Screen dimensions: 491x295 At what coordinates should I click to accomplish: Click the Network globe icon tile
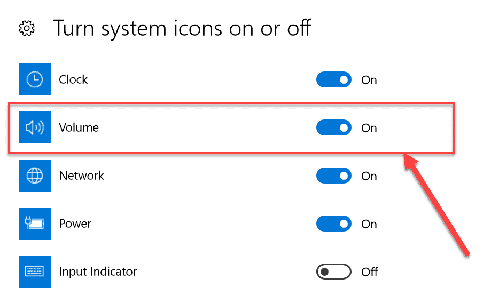35,176
